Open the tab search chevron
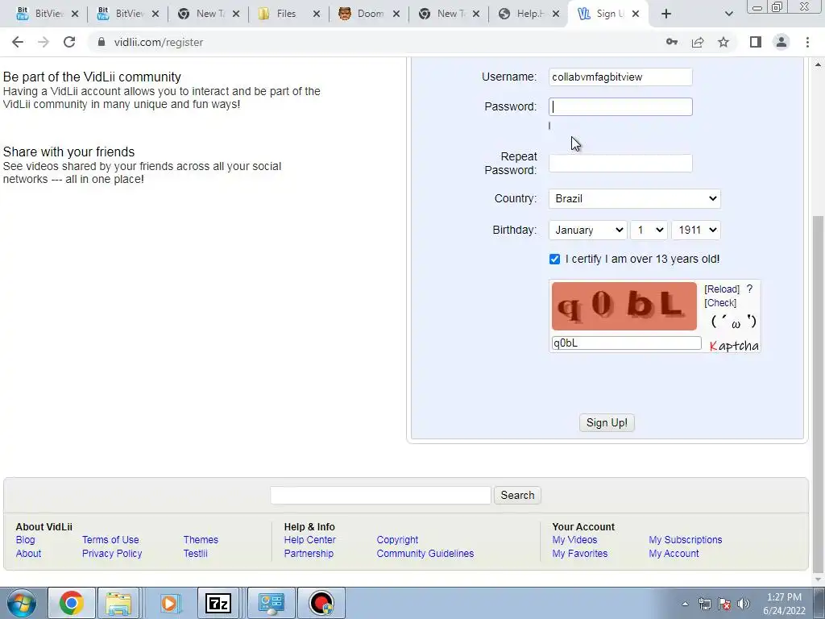The image size is (825, 619). click(x=728, y=14)
